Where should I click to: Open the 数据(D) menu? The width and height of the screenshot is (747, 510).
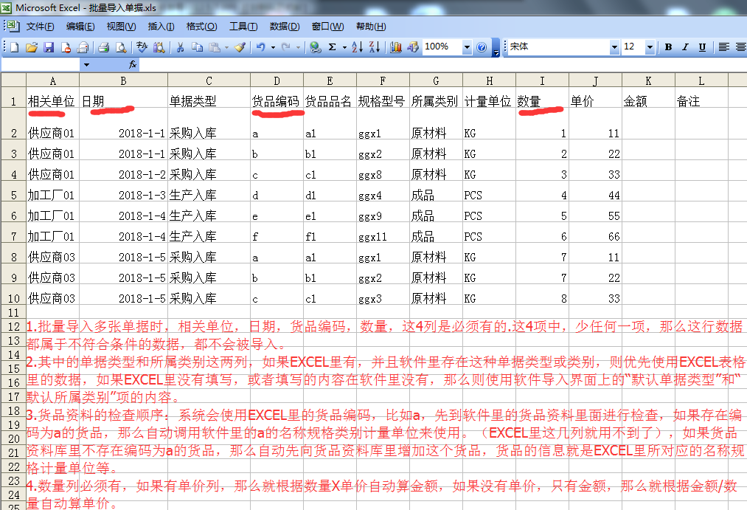tap(285, 27)
